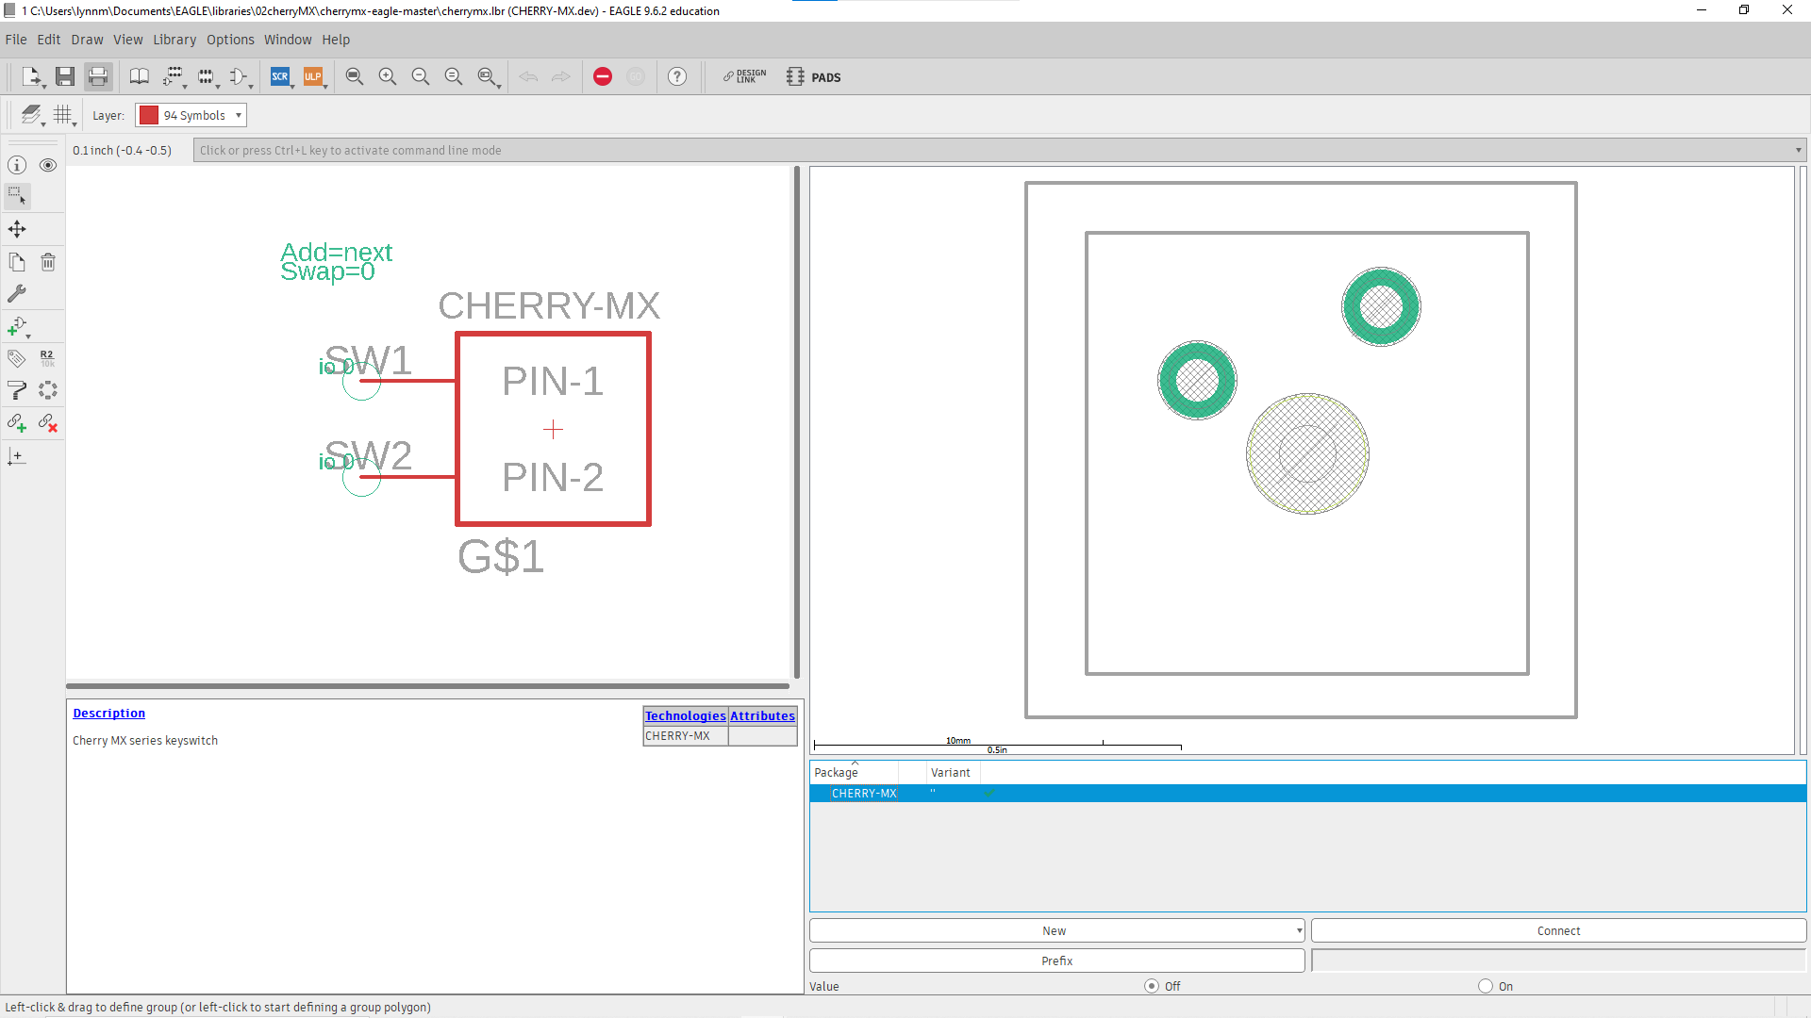Open the Zoom select dropdown icon
The image size is (1811, 1018).
[488, 77]
